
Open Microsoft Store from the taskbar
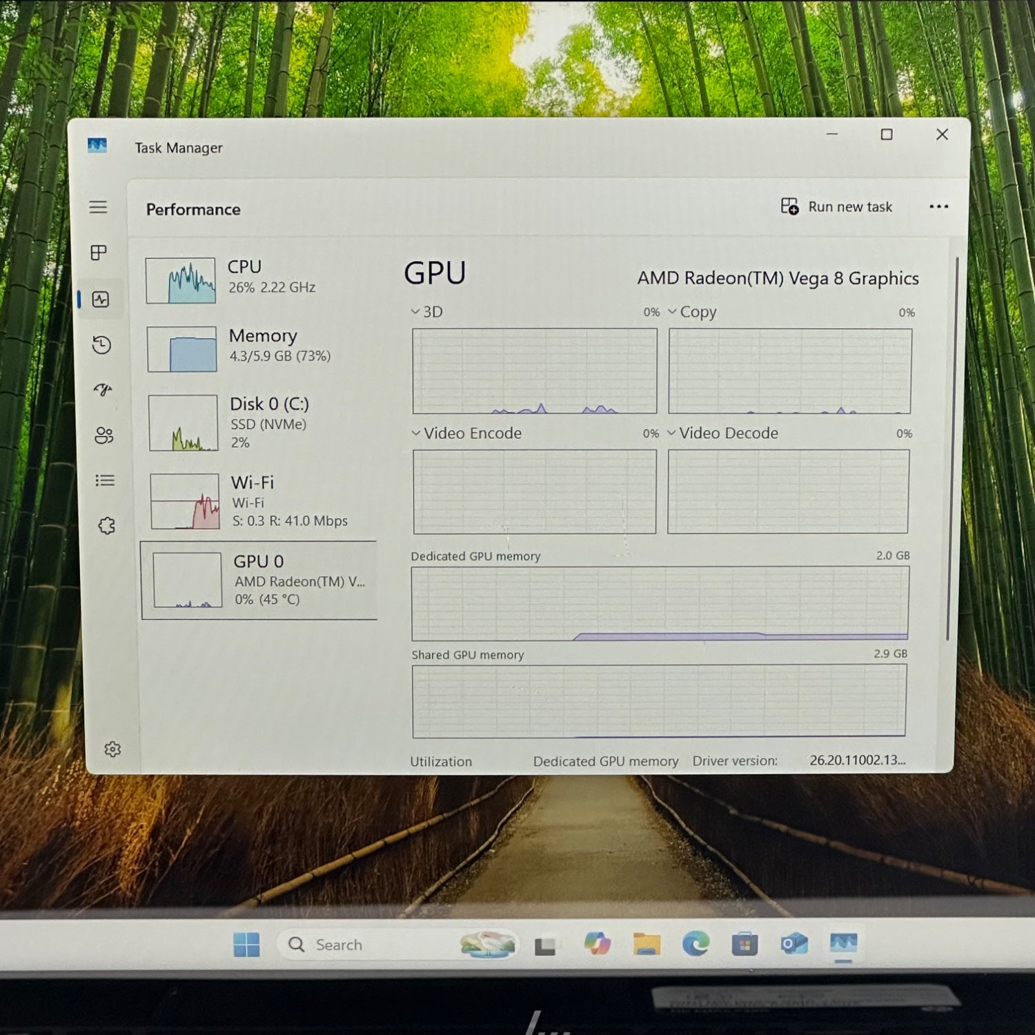tap(745, 943)
